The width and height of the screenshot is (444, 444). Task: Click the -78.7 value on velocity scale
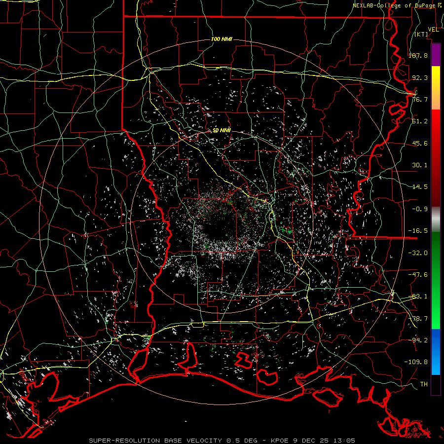pos(418,319)
